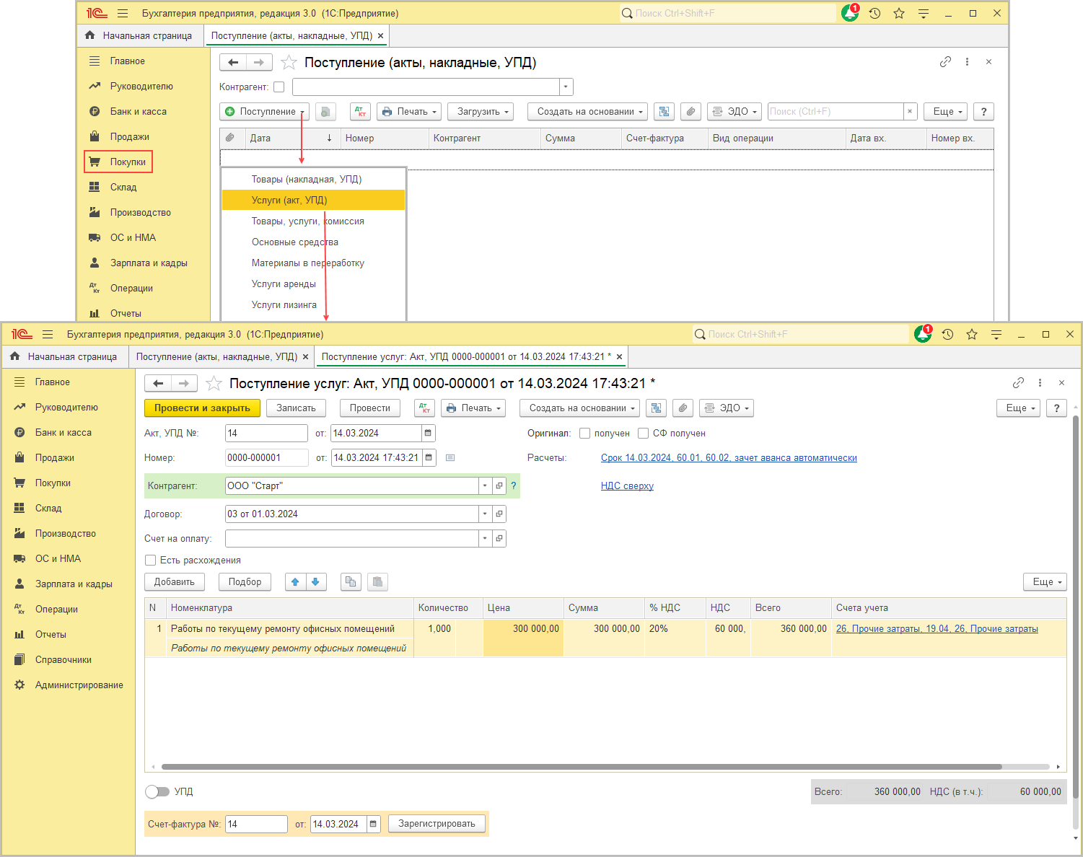The width and height of the screenshot is (1083, 857).
Task: Move row up with blue up arrow
Action: click(x=295, y=582)
